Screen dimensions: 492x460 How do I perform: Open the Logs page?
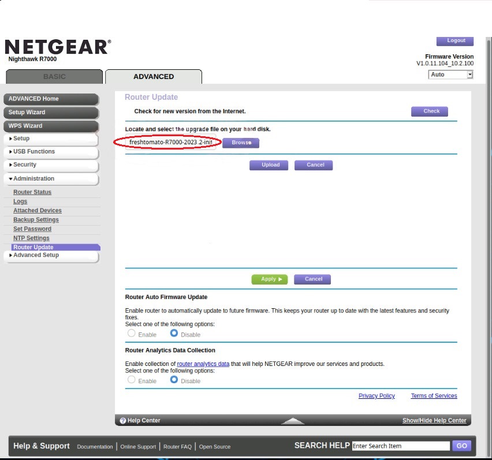pyautogui.click(x=20, y=201)
